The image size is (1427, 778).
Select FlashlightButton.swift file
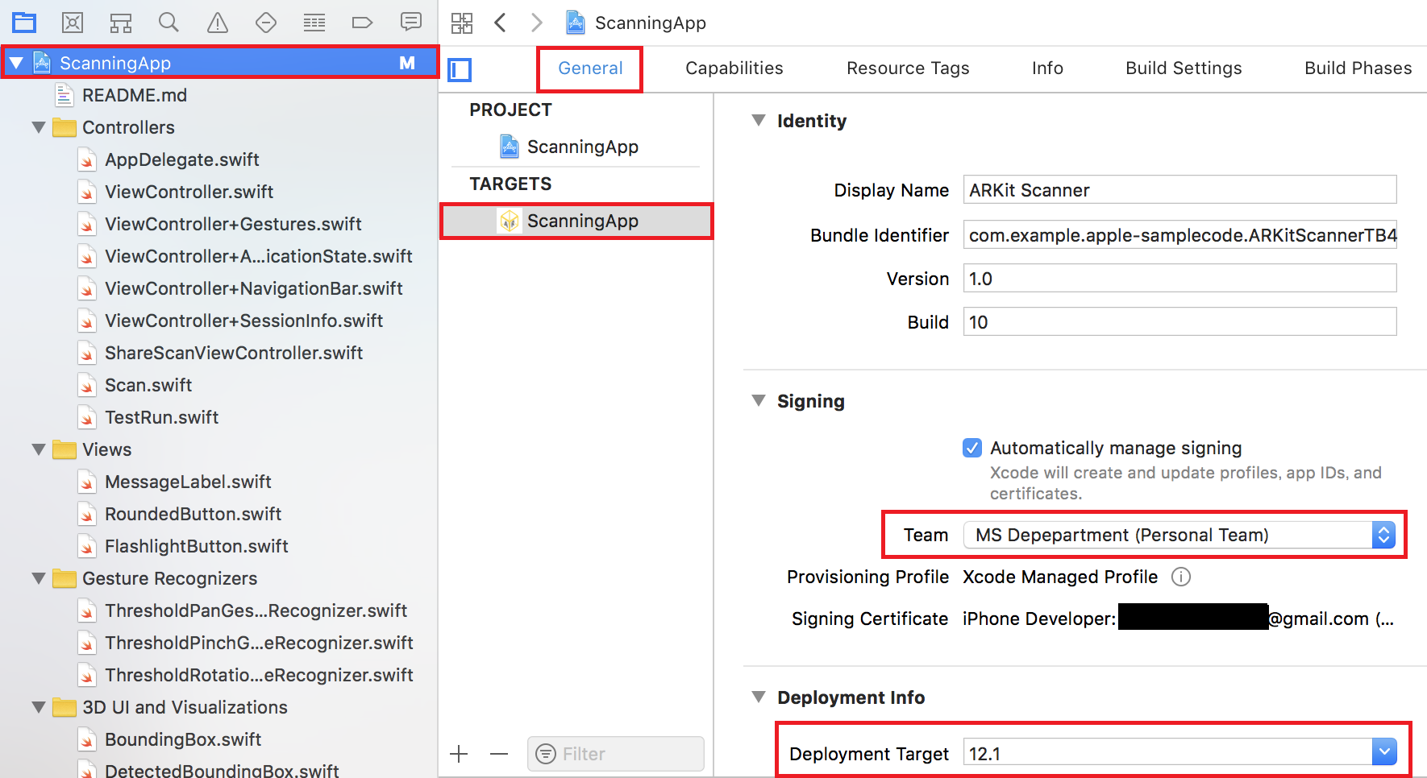tap(197, 546)
